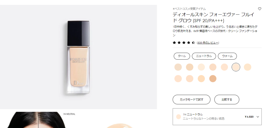
Task: Click the #ベストコスメ受賞アイテム tag
Action: 189,9
